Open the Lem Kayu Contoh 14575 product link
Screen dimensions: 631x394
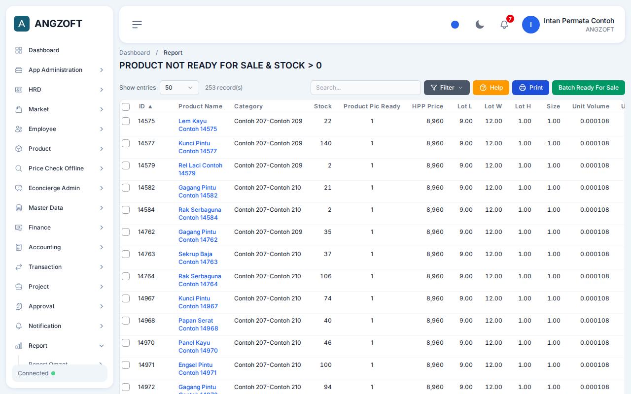point(198,125)
